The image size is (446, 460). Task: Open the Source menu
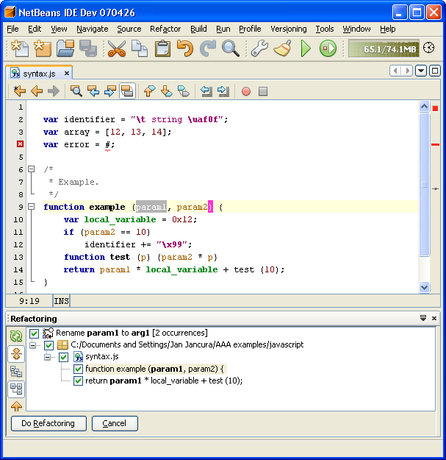(x=129, y=29)
